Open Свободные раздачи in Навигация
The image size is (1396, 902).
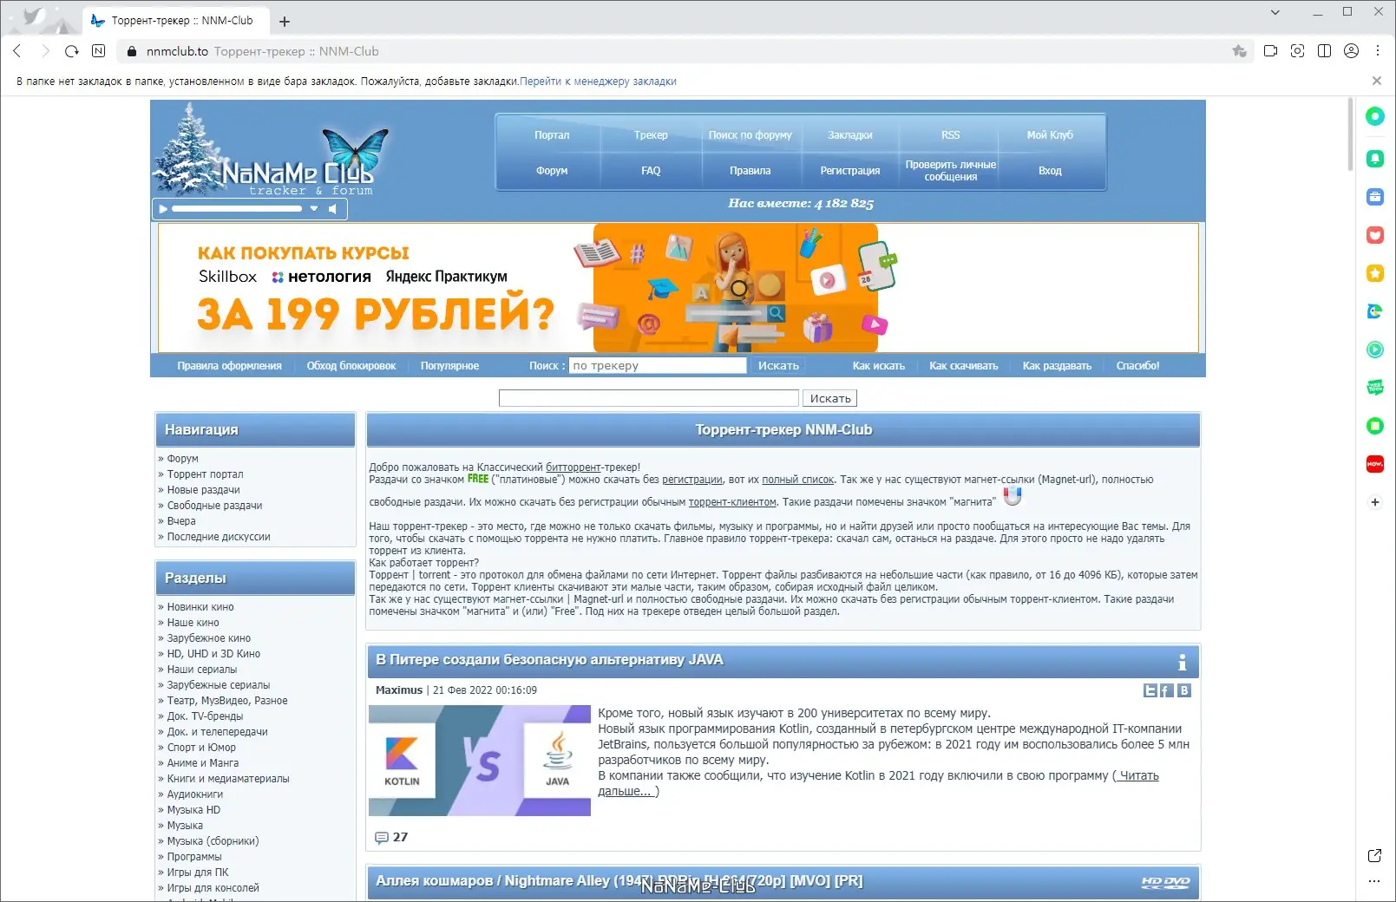(214, 506)
